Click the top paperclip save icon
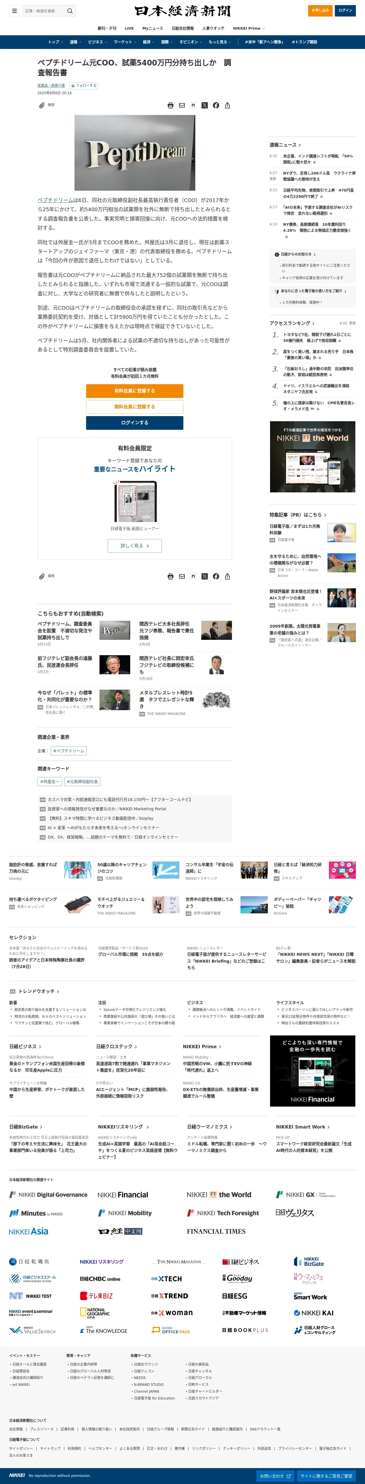 [42, 105]
